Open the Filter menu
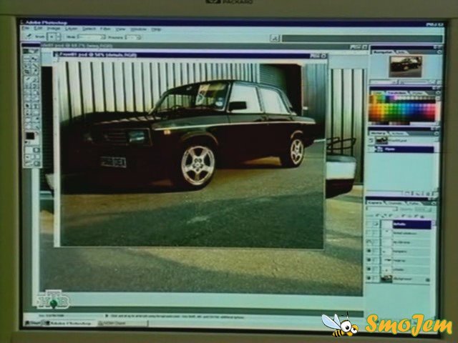This screenshot has width=458, height=343. pyautogui.click(x=105, y=29)
